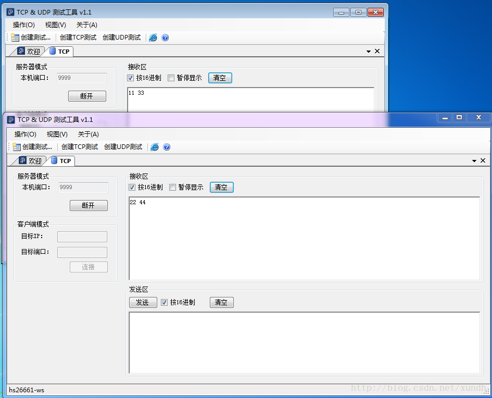Click the app icon in back window title bar

tap(10, 12)
